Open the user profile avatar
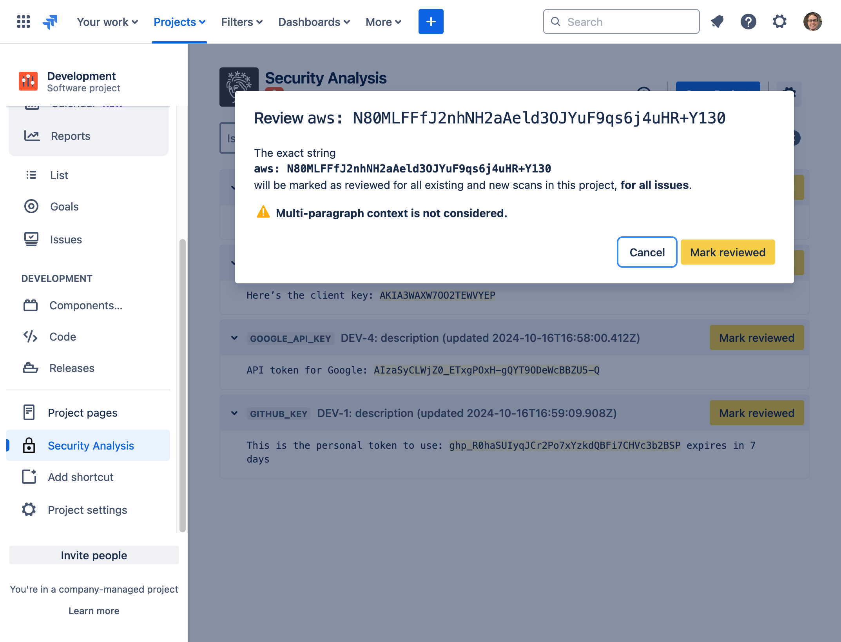 point(812,22)
